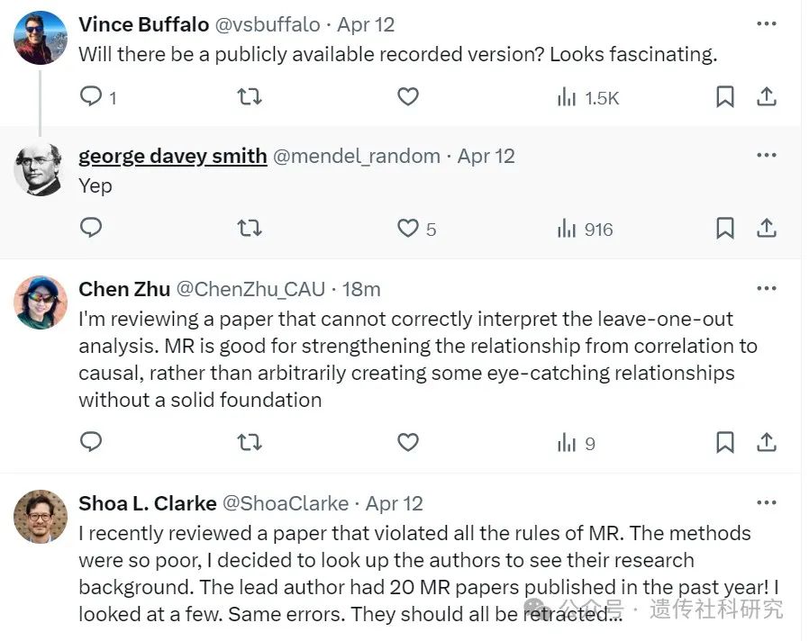Share Vince Buffalo's tweet
This screenshot has width=809, height=641.
[x=767, y=96]
